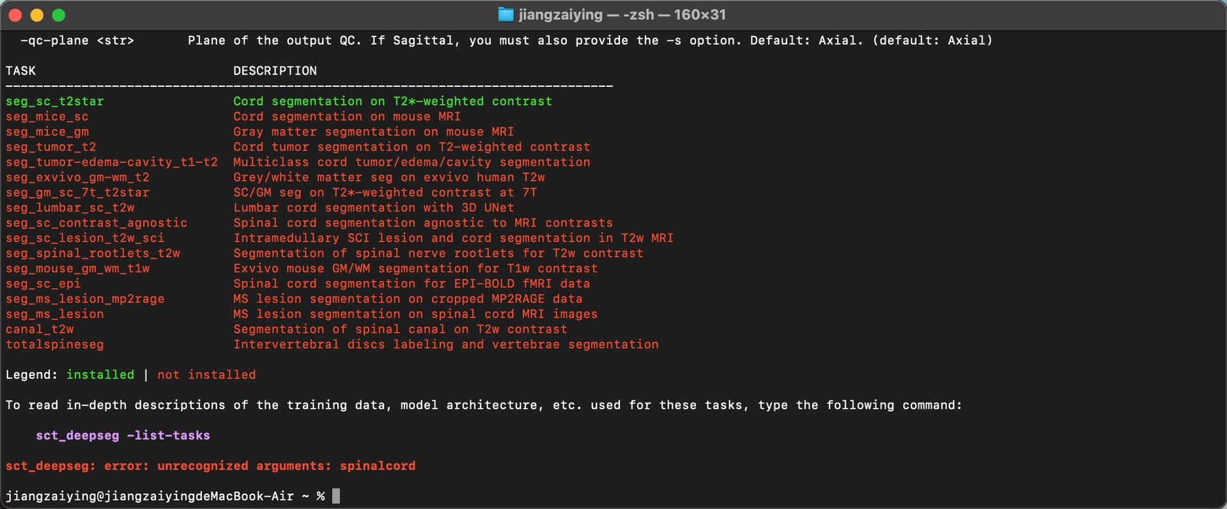Image resolution: width=1227 pixels, height=509 pixels.
Task: Click the seg_mice_sc task entry
Action: (x=47, y=117)
